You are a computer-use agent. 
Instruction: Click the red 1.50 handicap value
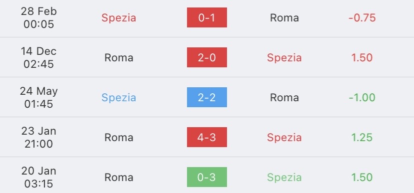tap(362, 58)
